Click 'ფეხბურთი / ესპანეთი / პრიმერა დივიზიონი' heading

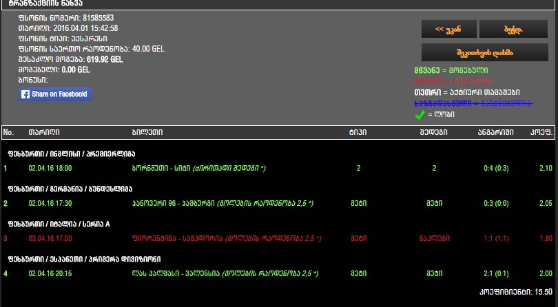84,259
